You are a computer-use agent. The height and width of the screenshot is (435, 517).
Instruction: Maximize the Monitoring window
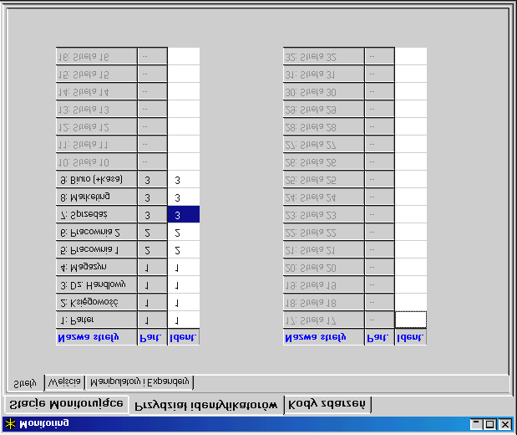point(490,424)
